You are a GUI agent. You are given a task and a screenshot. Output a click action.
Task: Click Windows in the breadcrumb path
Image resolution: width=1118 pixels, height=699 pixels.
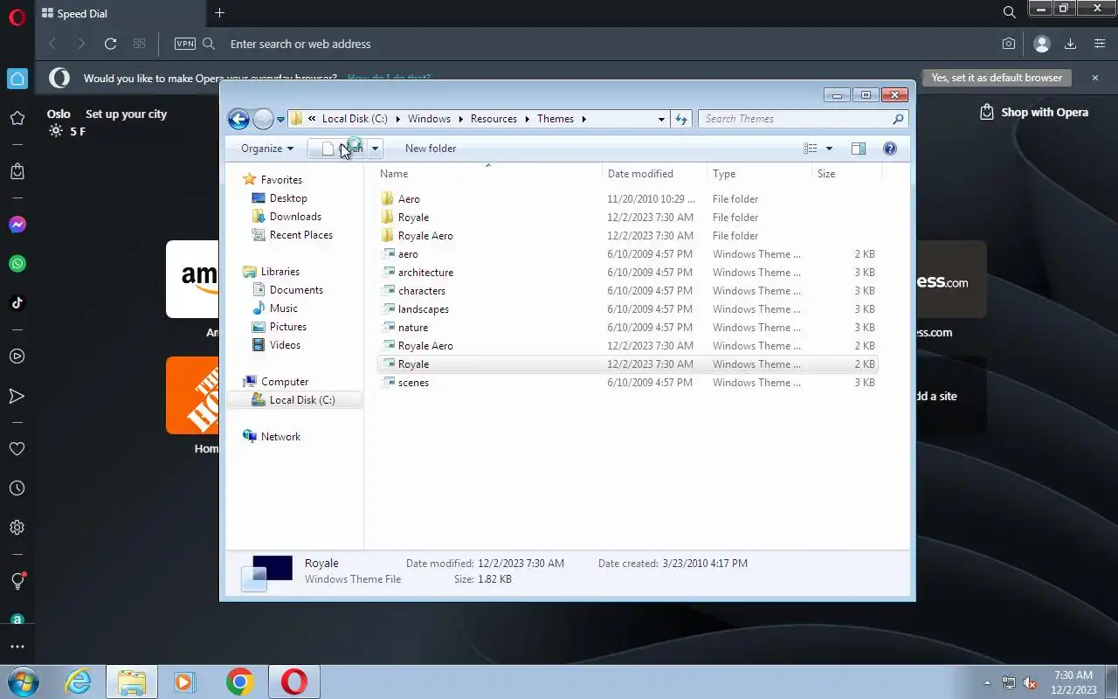pyautogui.click(x=429, y=119)
